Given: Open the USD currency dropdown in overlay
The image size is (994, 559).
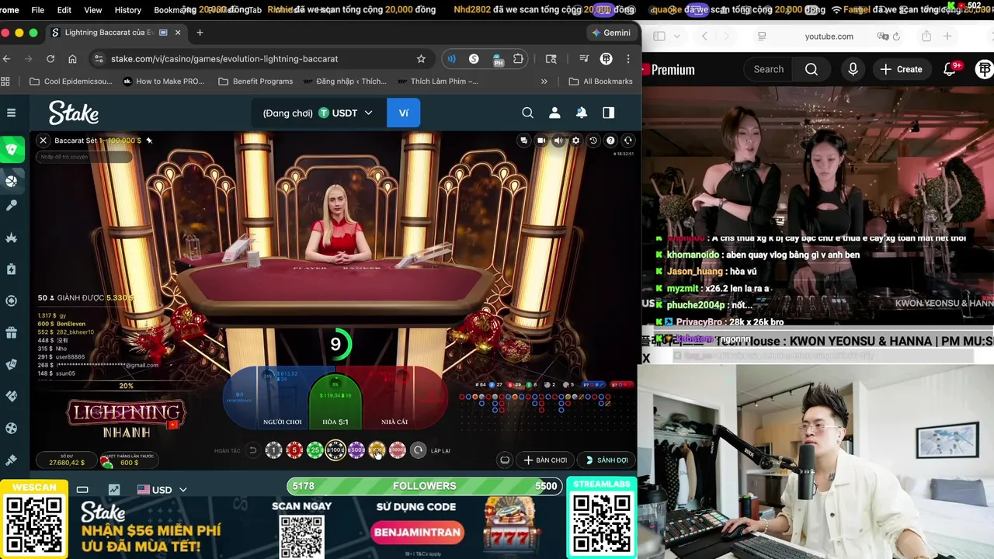Looking at the screenshot, I should tap(162, 490).
